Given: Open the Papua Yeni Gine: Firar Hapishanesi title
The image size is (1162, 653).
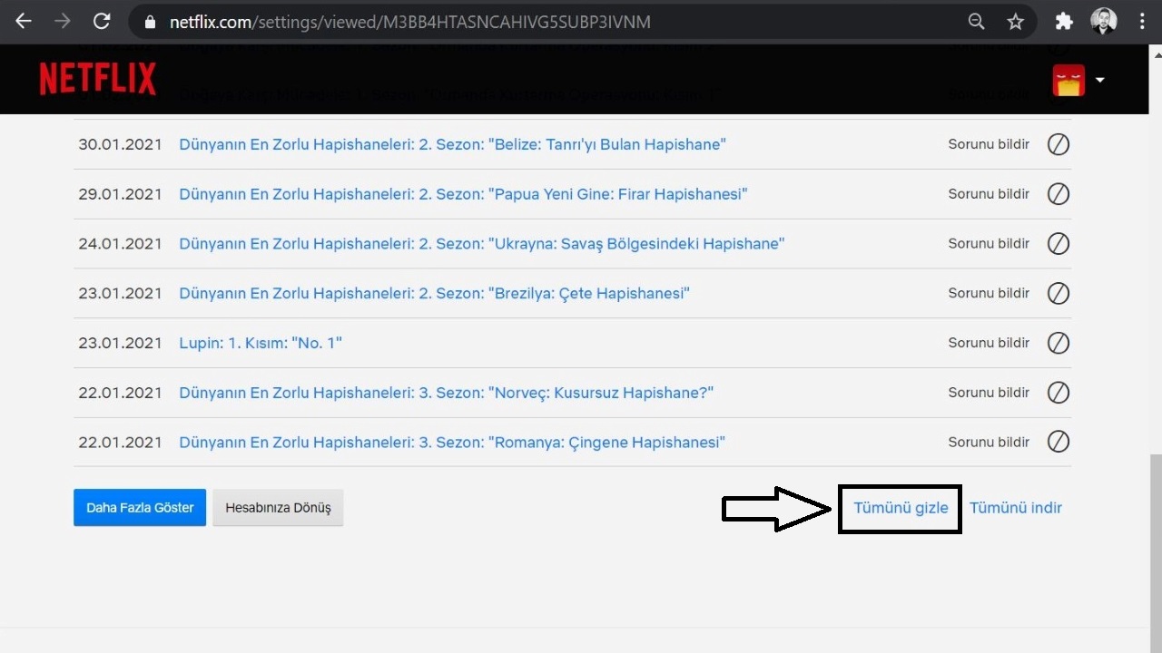Looking at the screenshot, I should (463, 194).
